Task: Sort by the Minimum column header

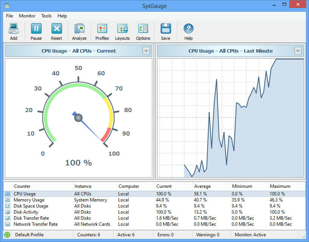Action: click(x=249, y=186)
